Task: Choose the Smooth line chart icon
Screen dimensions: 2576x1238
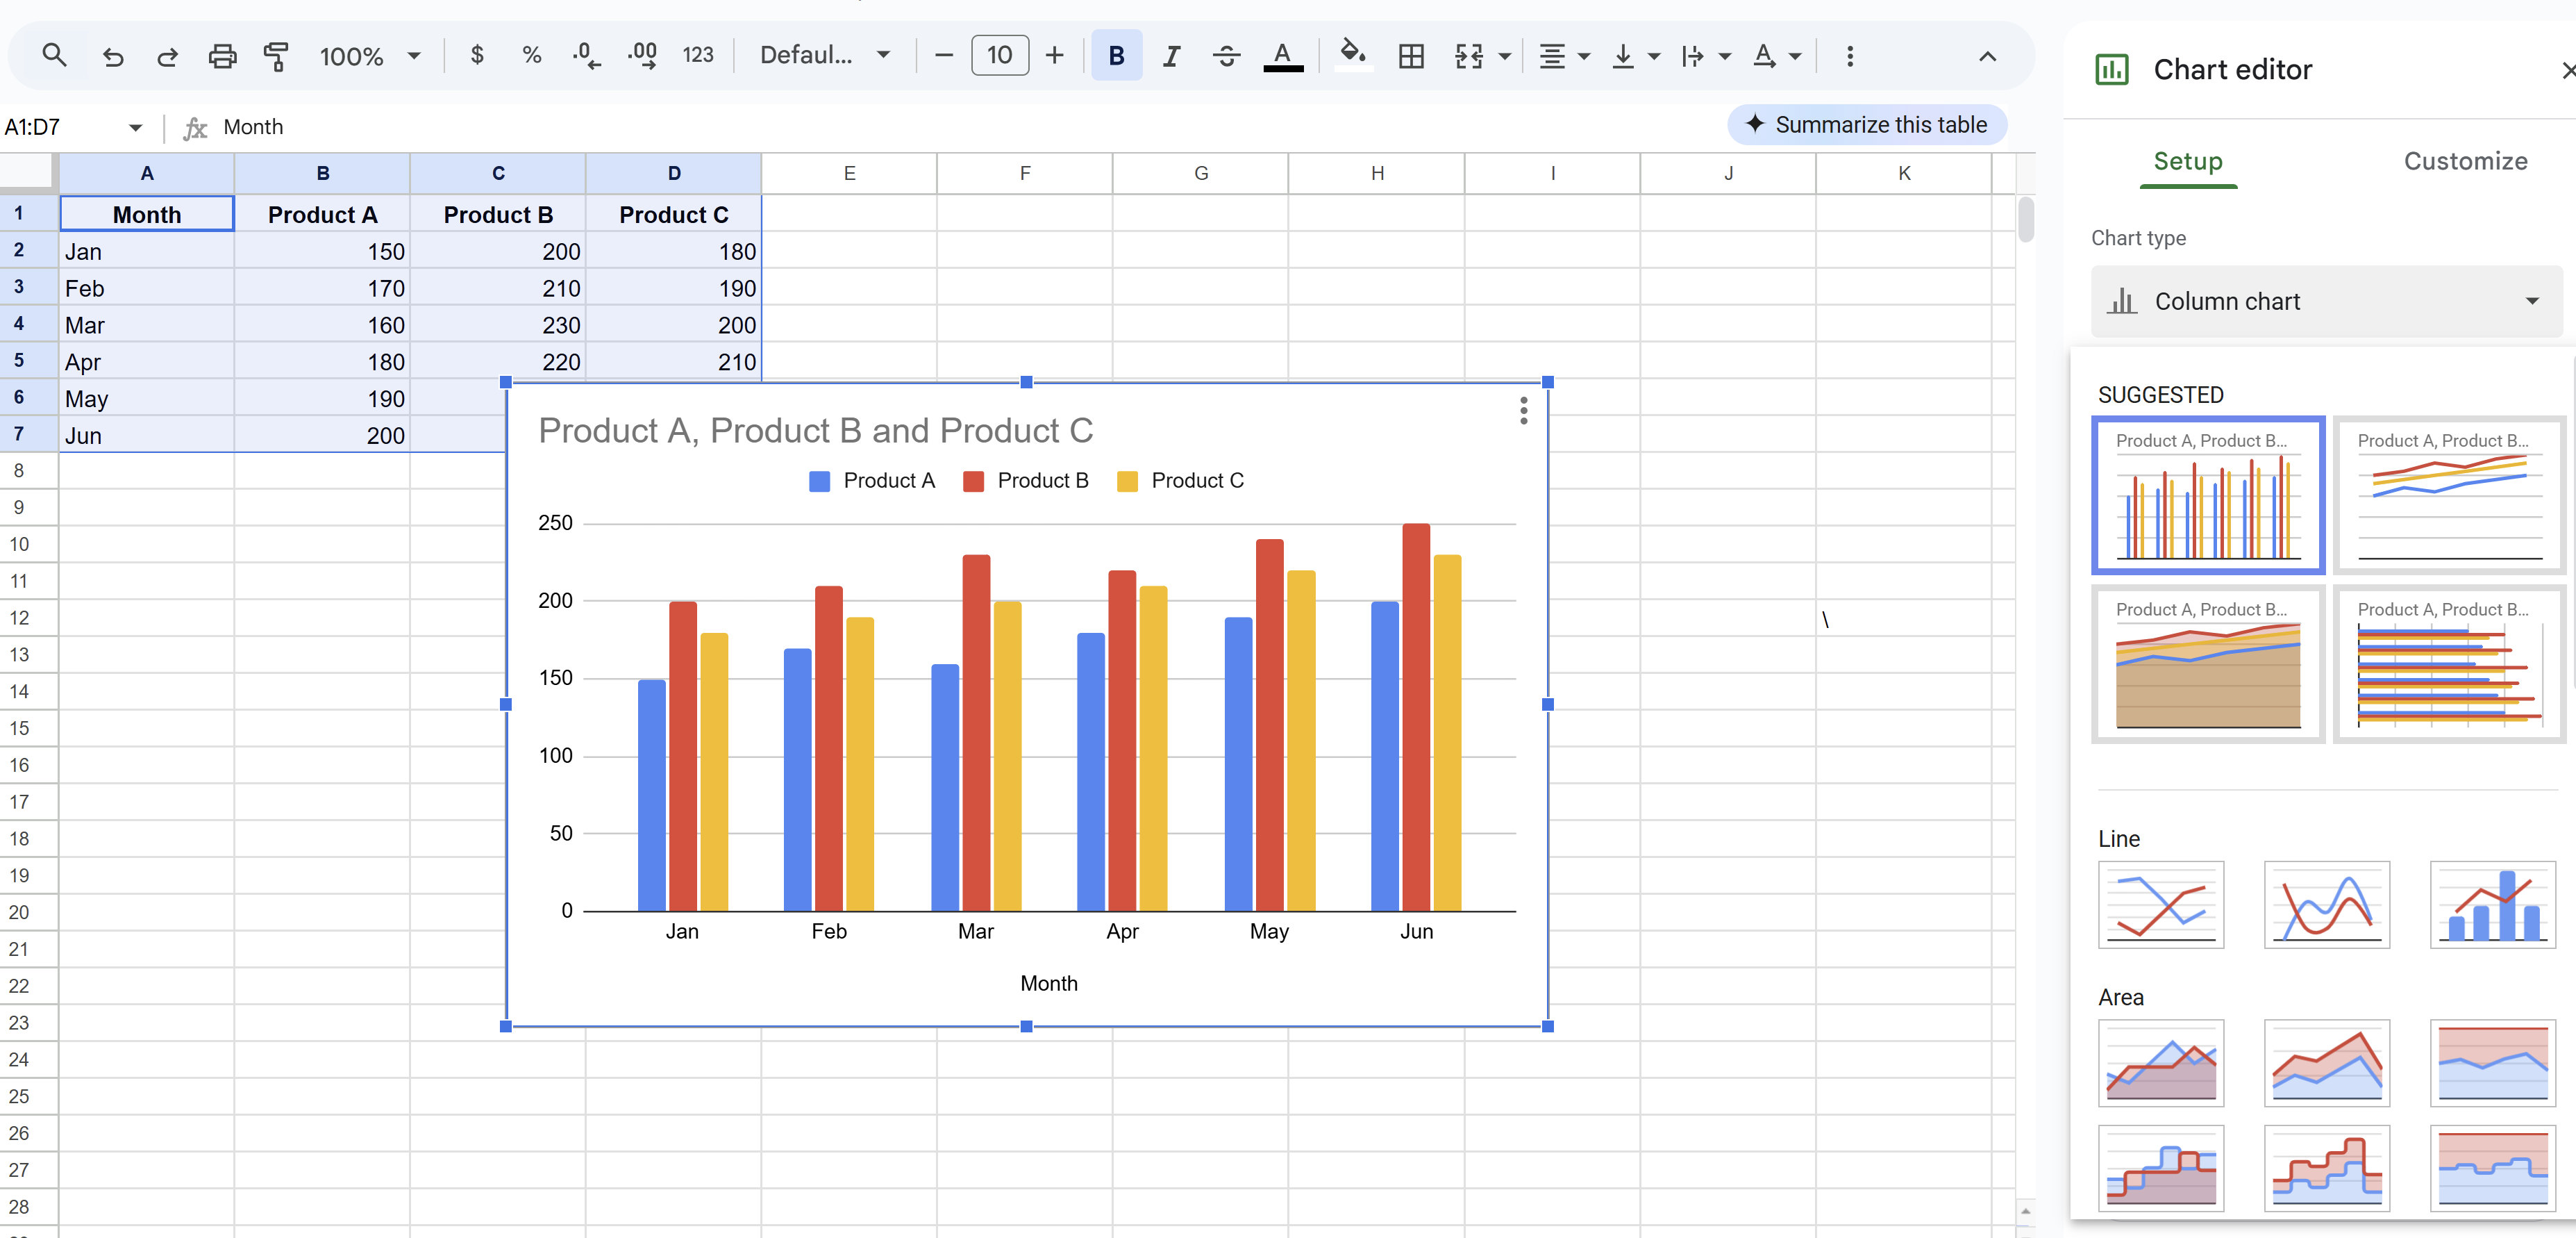Action: [2326, 905]
